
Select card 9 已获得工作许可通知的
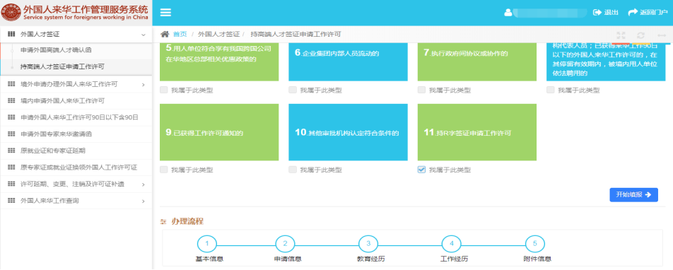coord(219,132)
